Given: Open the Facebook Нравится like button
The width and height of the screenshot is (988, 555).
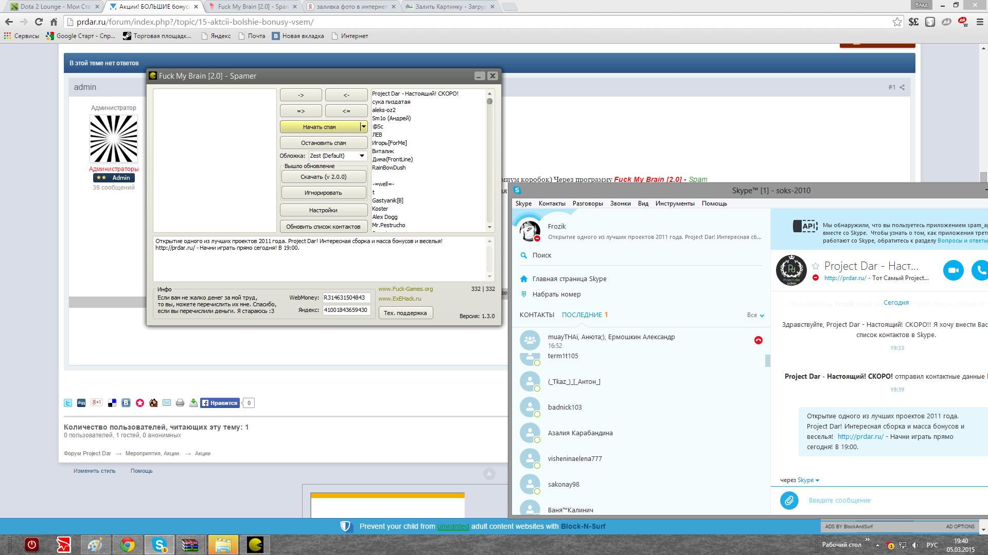Looking at the screenshot, I should (x=220, y=403).
